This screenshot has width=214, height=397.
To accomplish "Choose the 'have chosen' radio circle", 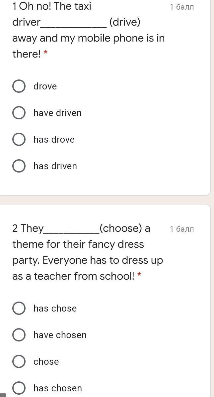I will [x=19, y=335].
